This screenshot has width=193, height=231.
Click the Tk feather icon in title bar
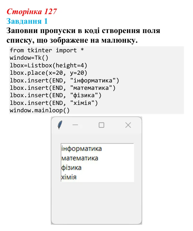(60, 125)
